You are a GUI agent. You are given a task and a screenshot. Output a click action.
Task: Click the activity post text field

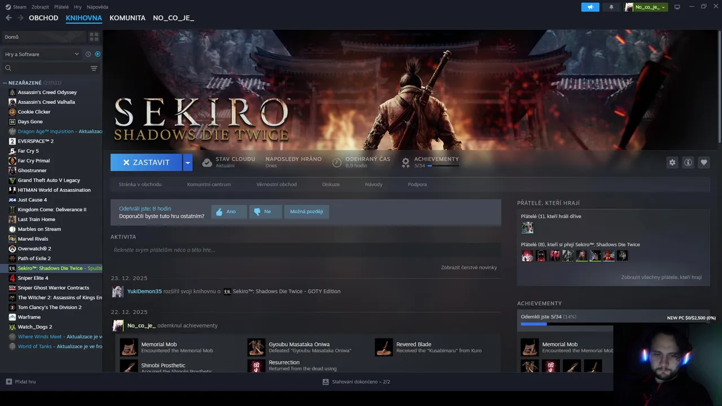coord(306,250)
